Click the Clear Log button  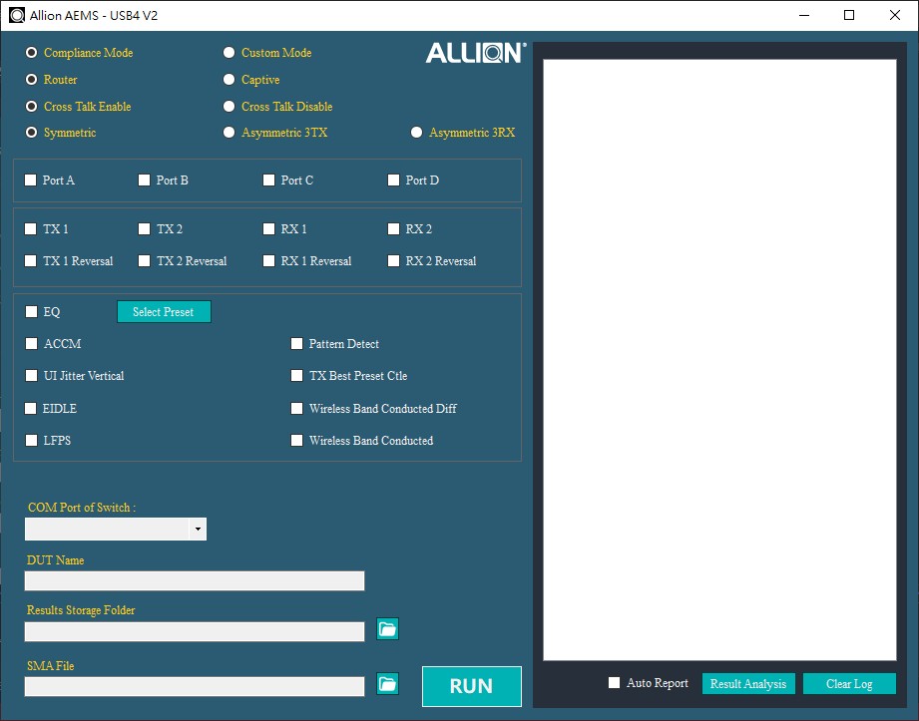[849, 683]
